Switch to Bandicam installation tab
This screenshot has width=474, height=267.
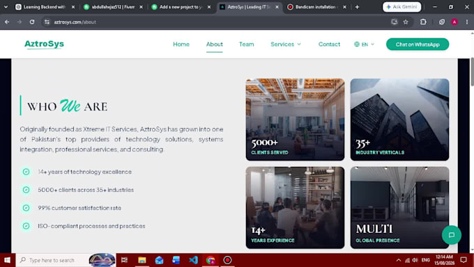(316, 7)
